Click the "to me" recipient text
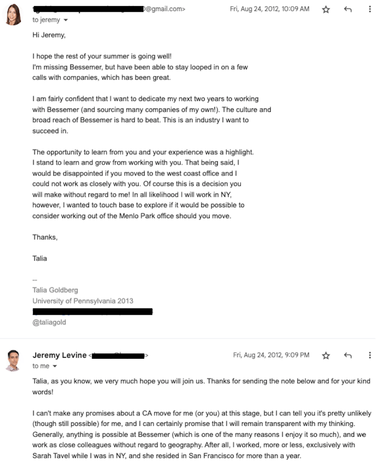The image size is (381, 464). [x=40, y=366]
